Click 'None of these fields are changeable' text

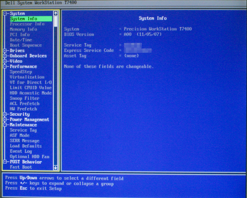coord(109,67)
